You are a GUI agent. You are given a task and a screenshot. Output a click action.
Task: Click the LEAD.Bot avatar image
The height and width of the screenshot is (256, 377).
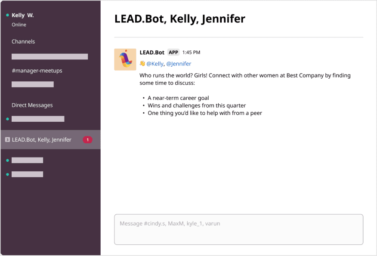(x=125, y=59)
